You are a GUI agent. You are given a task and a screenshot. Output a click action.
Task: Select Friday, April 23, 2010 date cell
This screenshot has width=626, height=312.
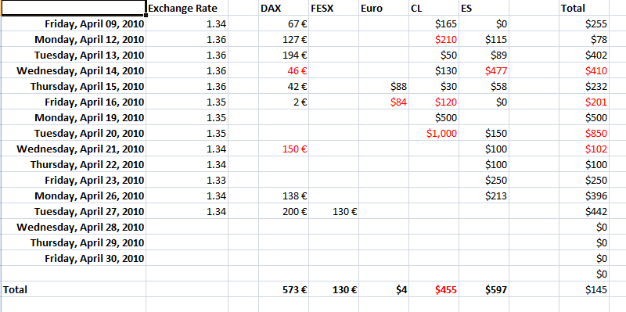coord(74,181)
